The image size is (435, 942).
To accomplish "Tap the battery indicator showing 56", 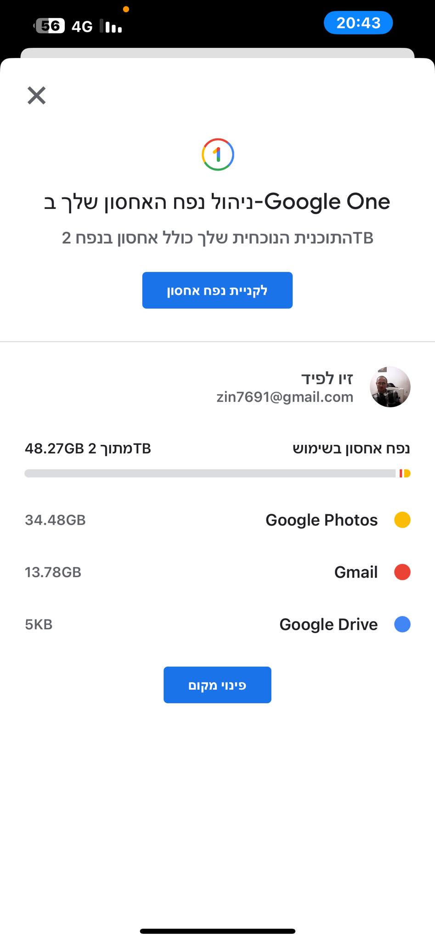I will (x=50, y=26).
